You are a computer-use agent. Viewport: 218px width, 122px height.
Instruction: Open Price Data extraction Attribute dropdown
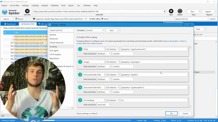(104, 54)
